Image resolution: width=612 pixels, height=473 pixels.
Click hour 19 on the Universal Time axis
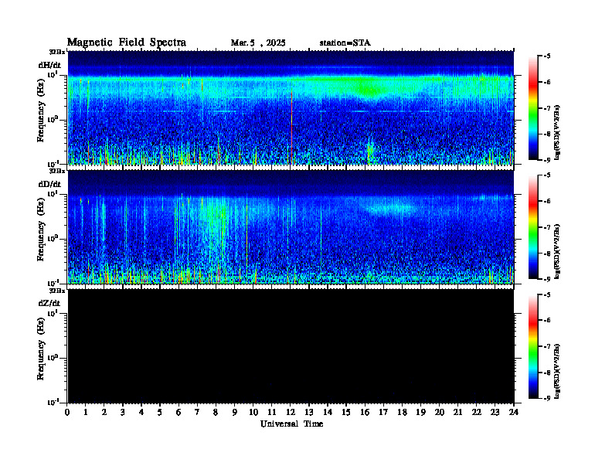(420, 413)
